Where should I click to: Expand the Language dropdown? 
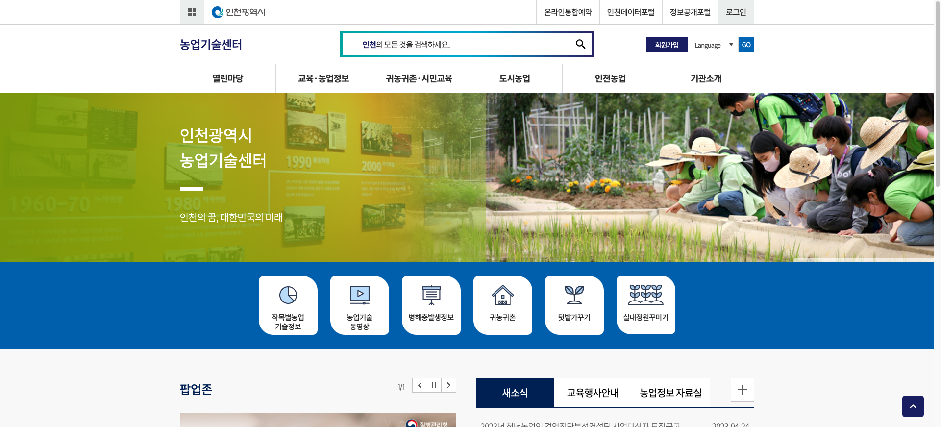point(714,45)
